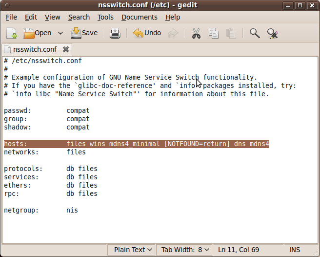Save the file with Save button
The image size is (320, 257).
coord(84,33)
